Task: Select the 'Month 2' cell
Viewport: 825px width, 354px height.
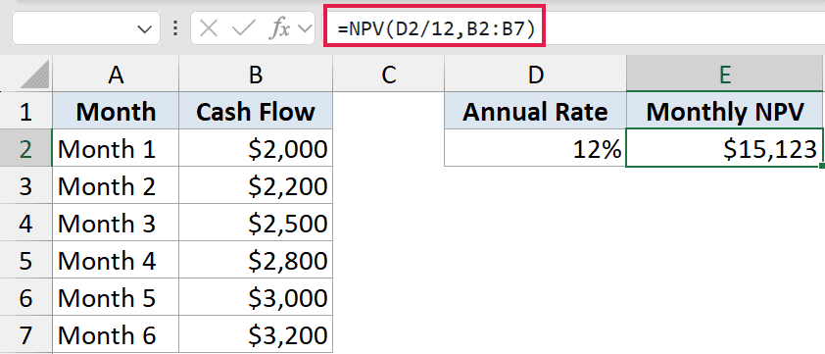Action: click(x=116, y=186)
